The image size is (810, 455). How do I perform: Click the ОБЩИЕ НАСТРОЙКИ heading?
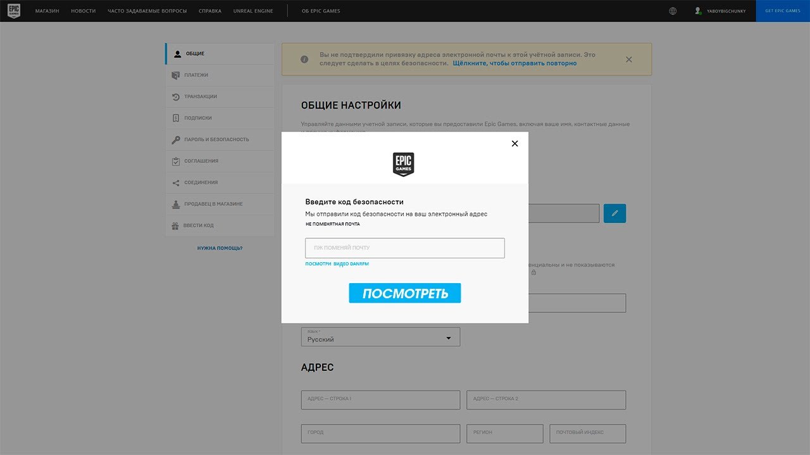tap(351, 106)
